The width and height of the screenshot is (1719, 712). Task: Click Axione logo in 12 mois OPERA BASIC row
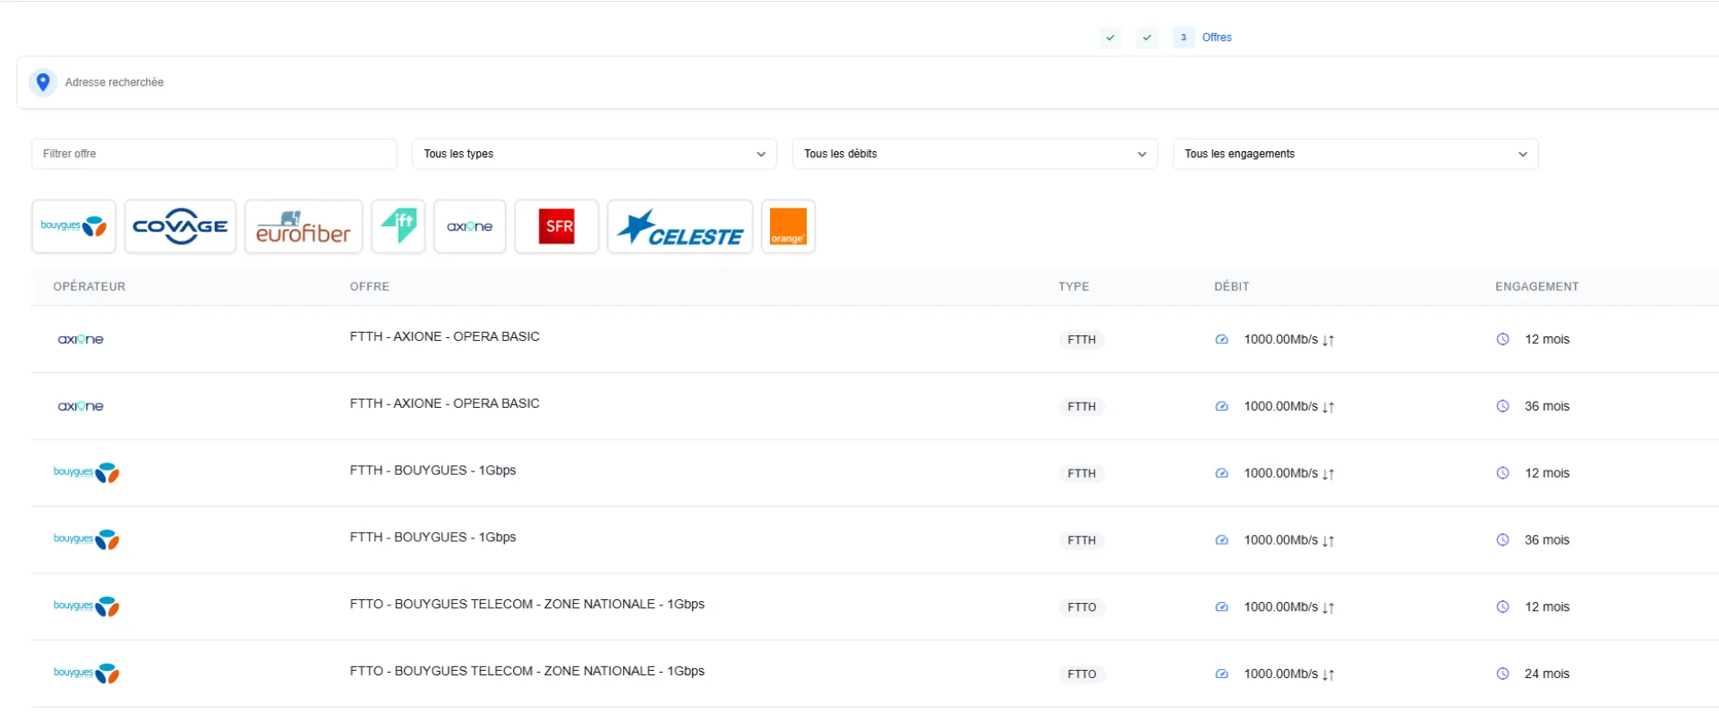point(81,339)
